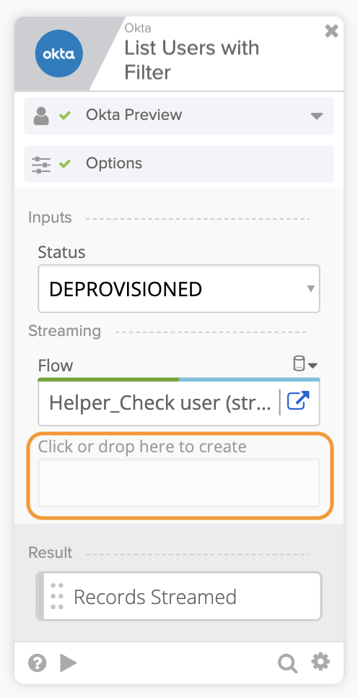Image resolution: width=358 pixels, height=698 pixels.
Task: Click the Options green checkmark
Action: coord(65,164)
